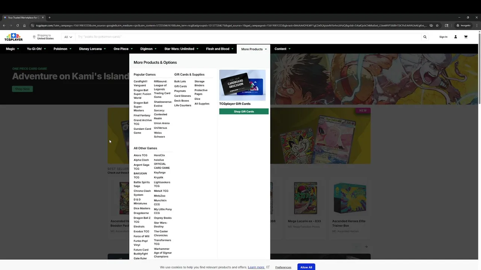Open Deck Boxes link
481x270 pixels.
182,100
